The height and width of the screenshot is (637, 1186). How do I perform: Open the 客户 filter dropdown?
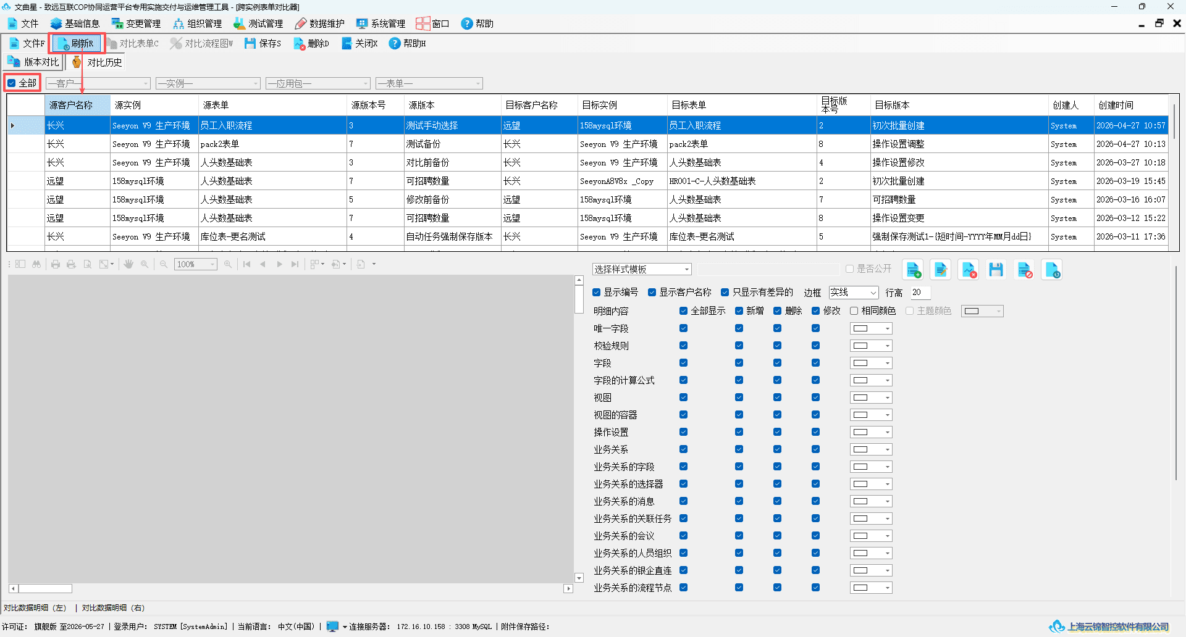click(x=98, y=83)
